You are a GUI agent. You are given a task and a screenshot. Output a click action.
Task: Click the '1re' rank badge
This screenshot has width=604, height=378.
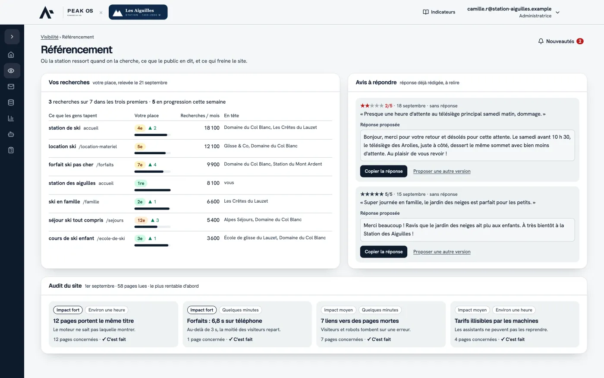pos(141,184)
